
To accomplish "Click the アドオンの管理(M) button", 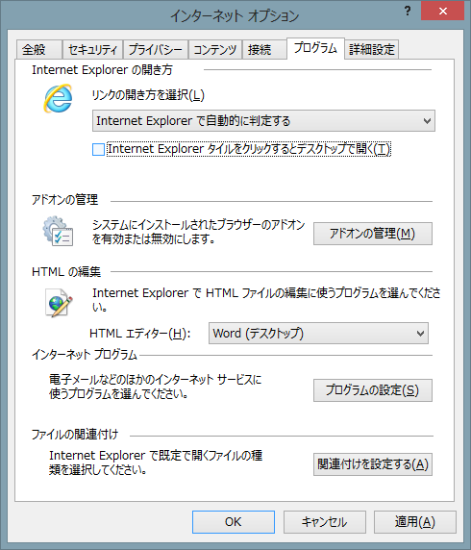I will coord(372,234).
